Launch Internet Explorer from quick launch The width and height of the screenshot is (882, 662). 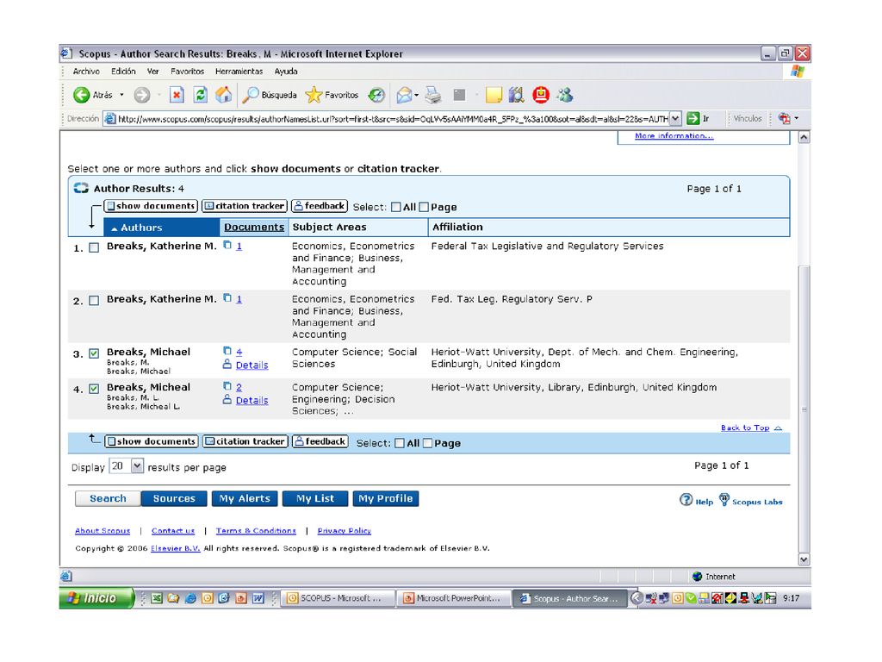point(190,598)
